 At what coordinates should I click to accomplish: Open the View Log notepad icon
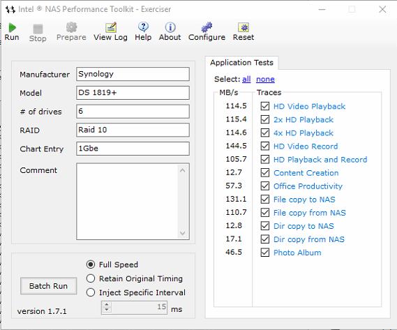coord(111,27)
